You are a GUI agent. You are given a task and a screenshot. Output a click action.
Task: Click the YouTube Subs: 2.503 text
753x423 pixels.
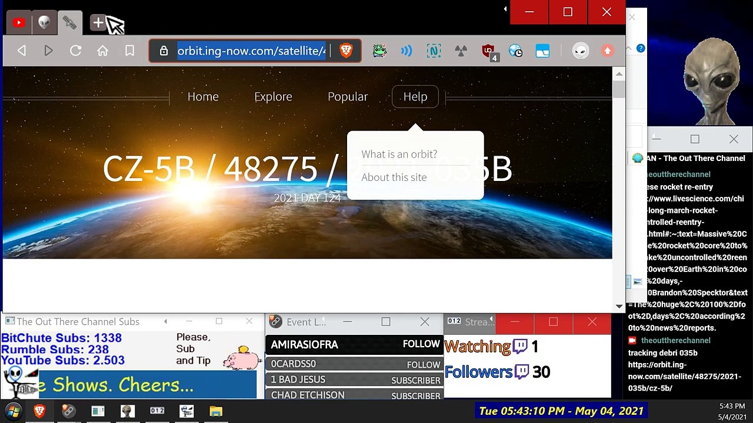click(x=63, y=361)
